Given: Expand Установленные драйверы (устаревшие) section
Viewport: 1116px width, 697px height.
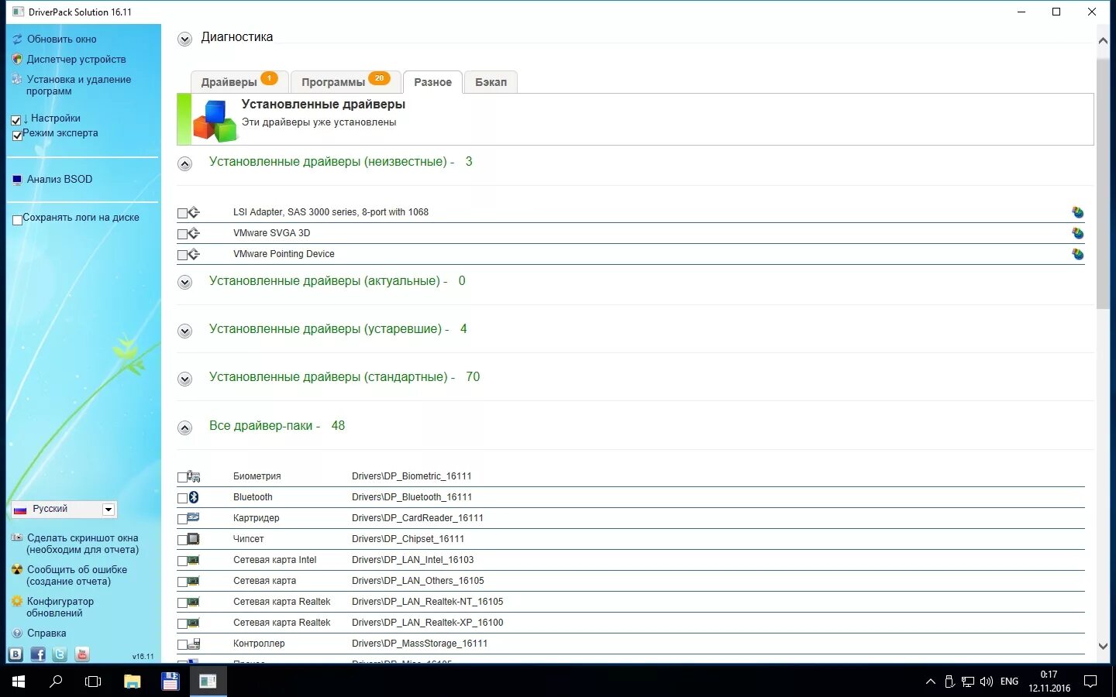Looking at the screenshot, I should pyautogui.click(x=184, y=331).
